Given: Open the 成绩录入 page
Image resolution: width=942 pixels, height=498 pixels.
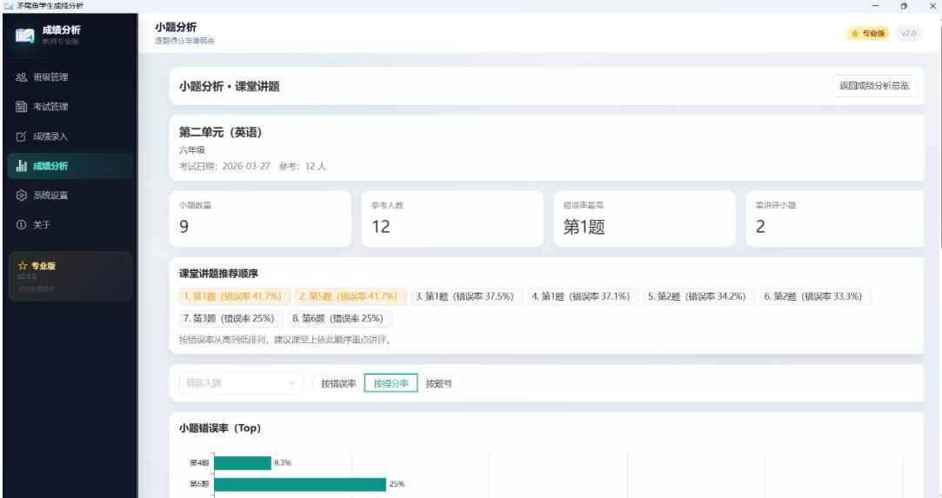Looking at the screenshot, I should pyautogui.click(x=70, y=136).
